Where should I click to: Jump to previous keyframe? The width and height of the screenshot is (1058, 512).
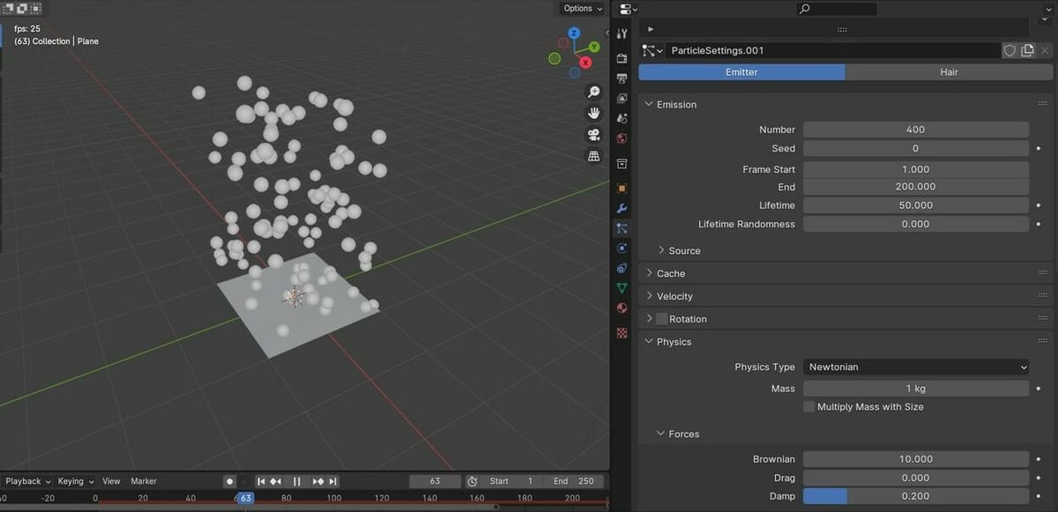276,481
